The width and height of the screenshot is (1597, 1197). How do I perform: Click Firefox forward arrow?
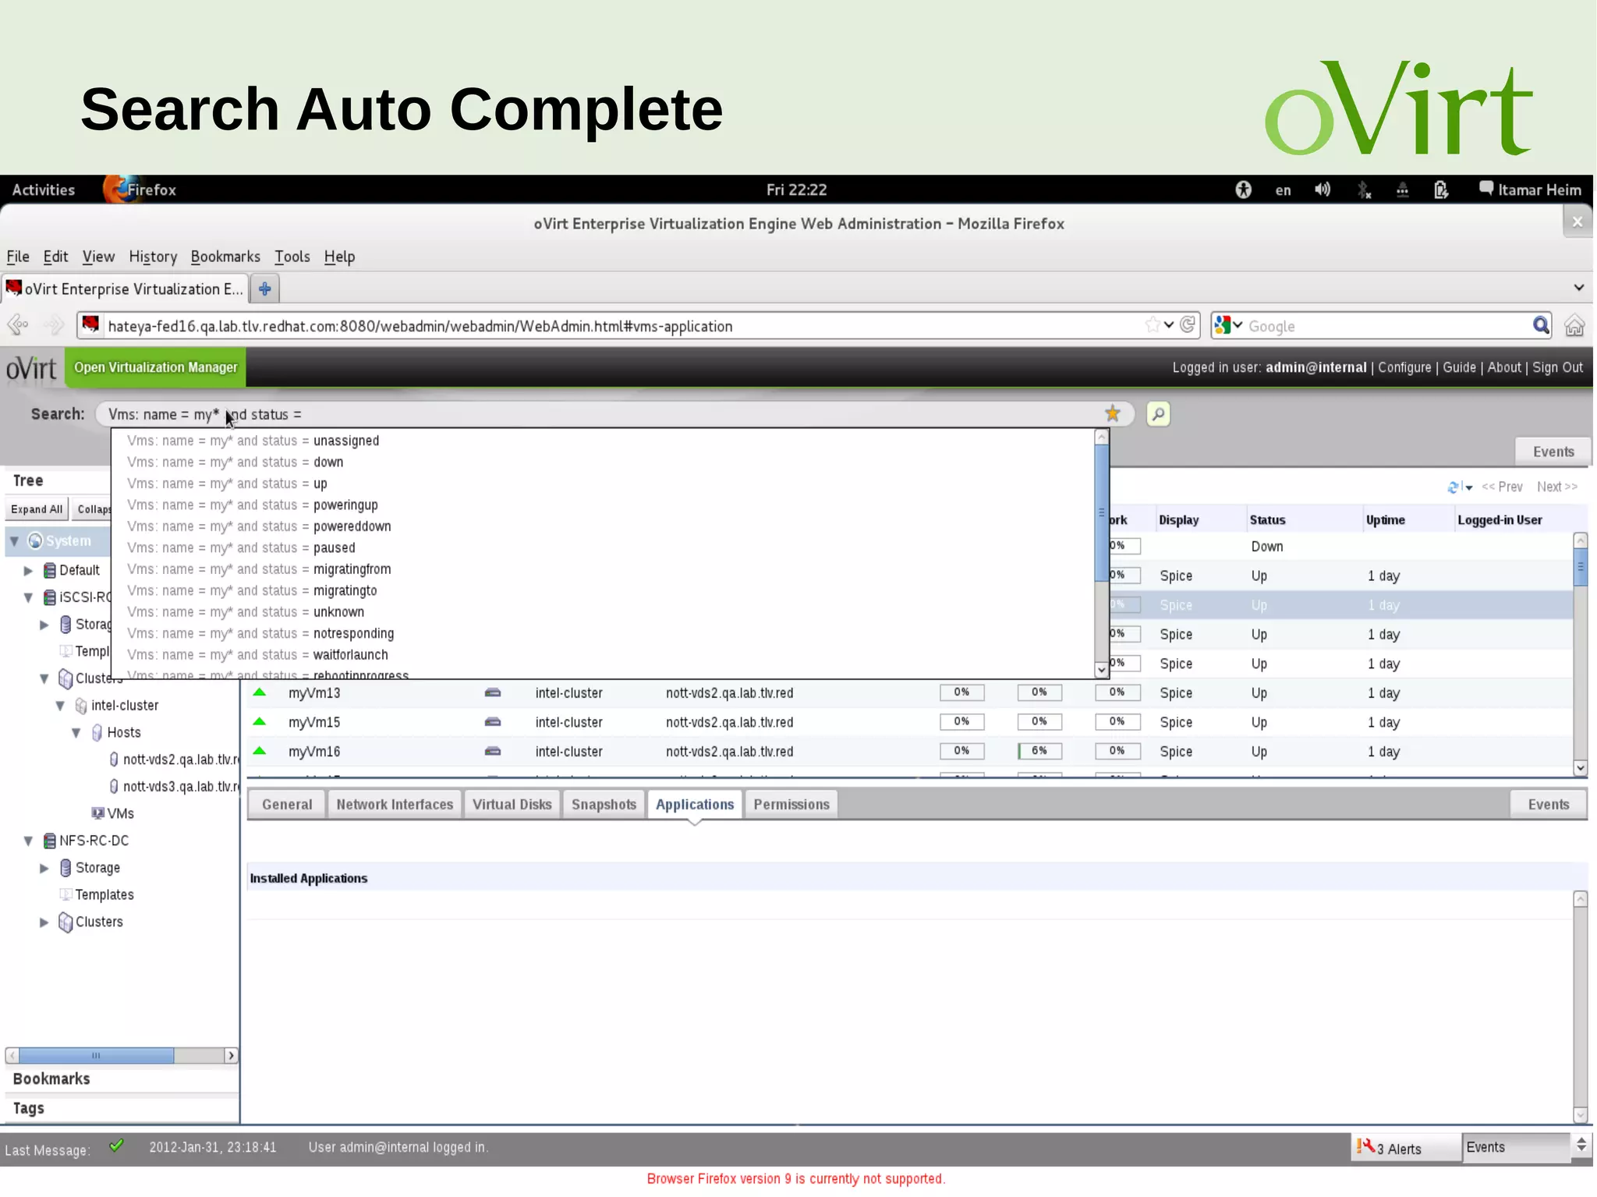[55, 325]
